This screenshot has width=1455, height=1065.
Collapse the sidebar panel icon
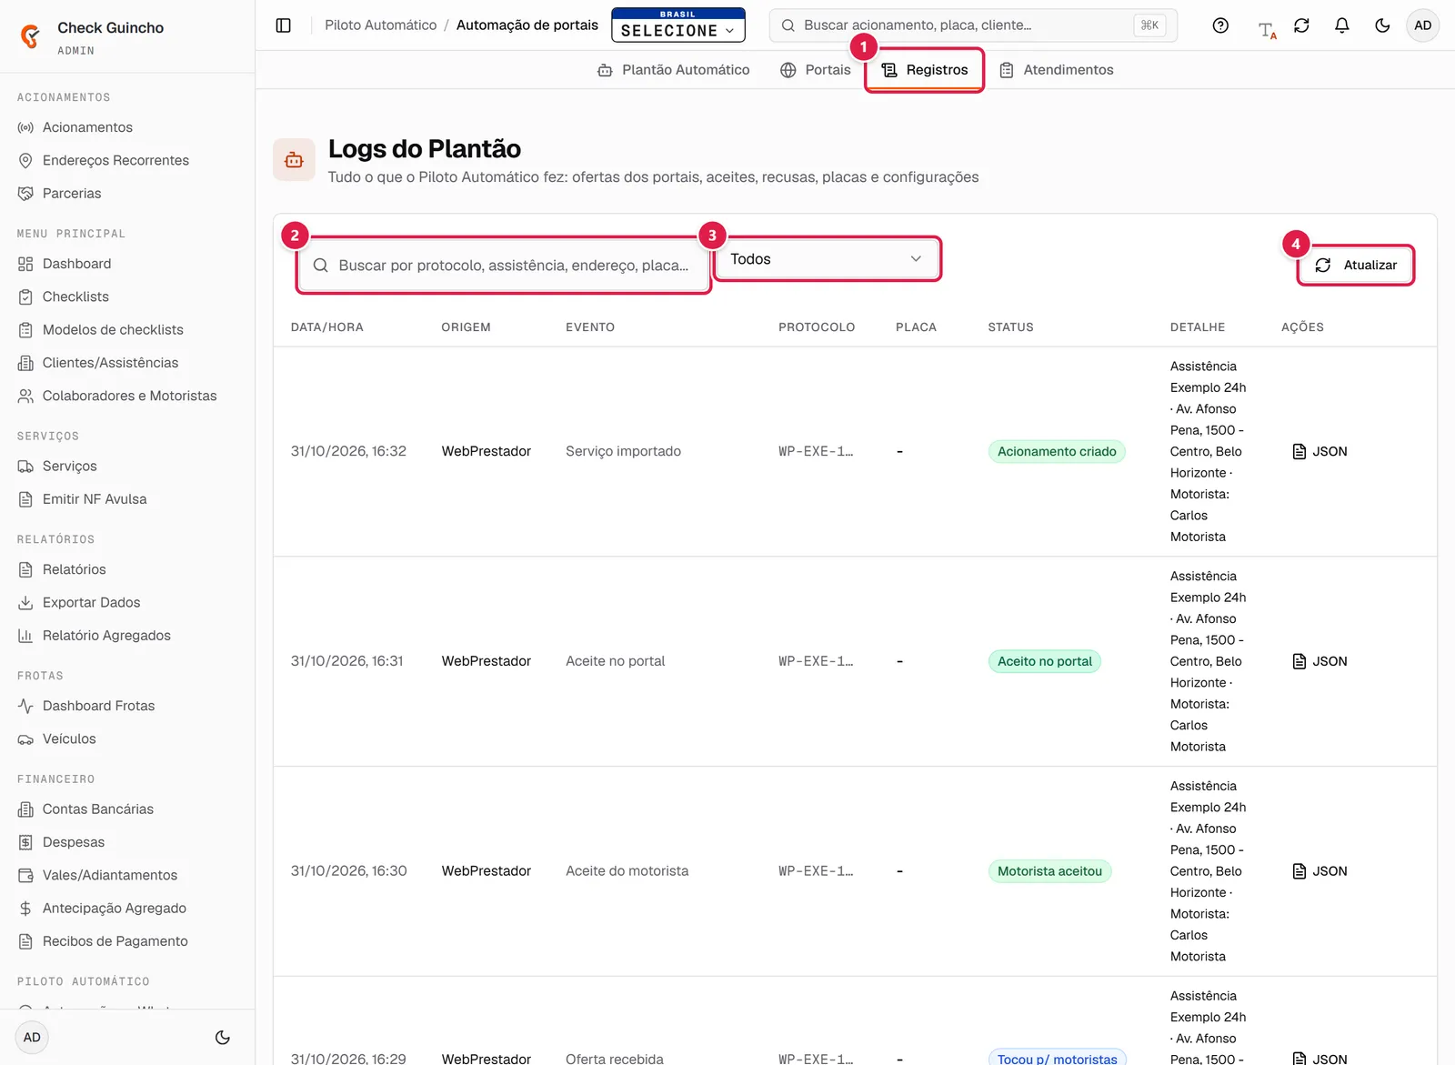(284, 25)
